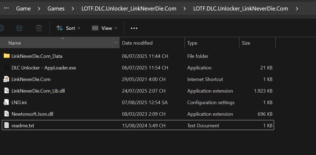Screen dimensions: 316x155
Task: Click date 08/03/2023 2:09 CH
Action: (x=144, y=114)
